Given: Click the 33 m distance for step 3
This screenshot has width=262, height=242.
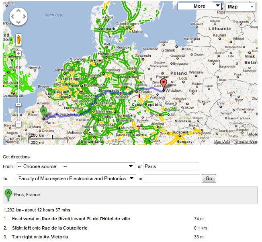Looking at the screenshot, I should click(x=199, y=237).
